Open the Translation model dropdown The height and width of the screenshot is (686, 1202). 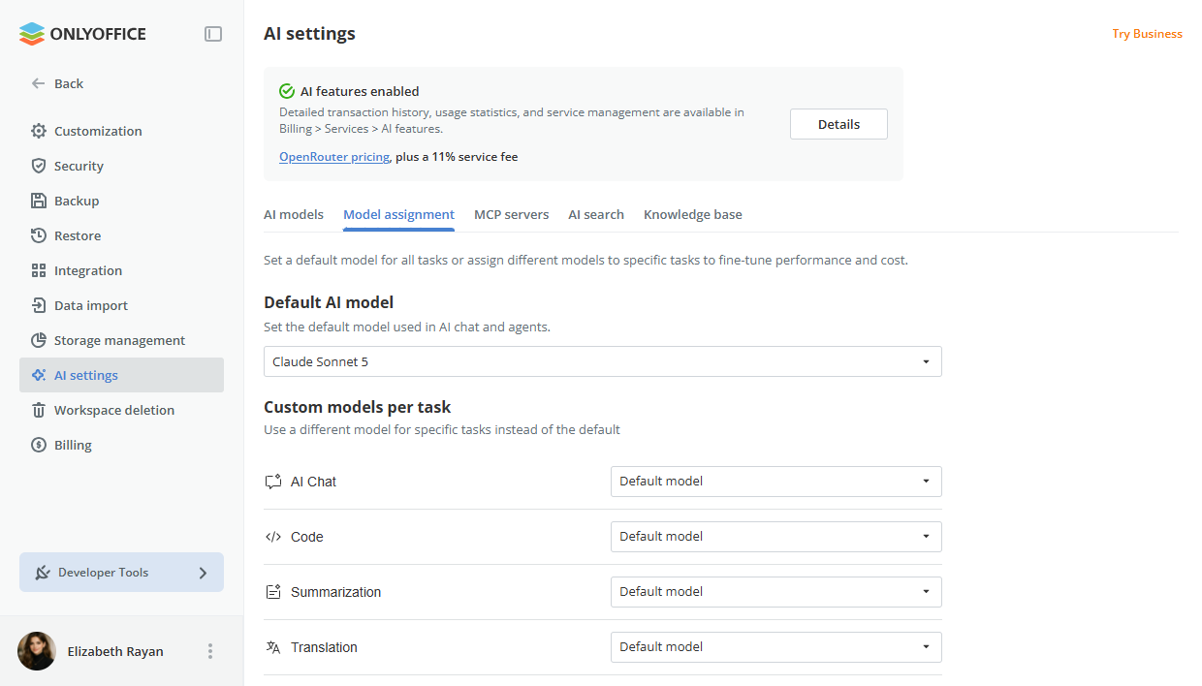point(775,647)
